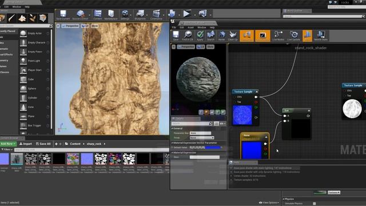Viewport: 366px width, 206px height.
Task: Select Empty Actor in placement list
Action: pyautogui.click(x=34, y=33)
